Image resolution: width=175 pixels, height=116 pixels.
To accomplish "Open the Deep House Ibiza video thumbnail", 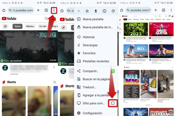I will [136, 51].
